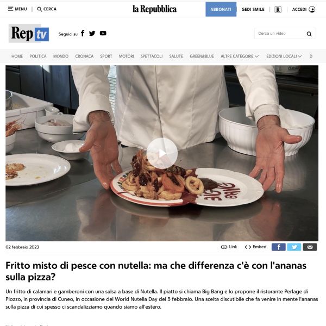Click the CERCA magnifier icon
Viewport: 326px width, 326px height.
(x=40, y=9)
